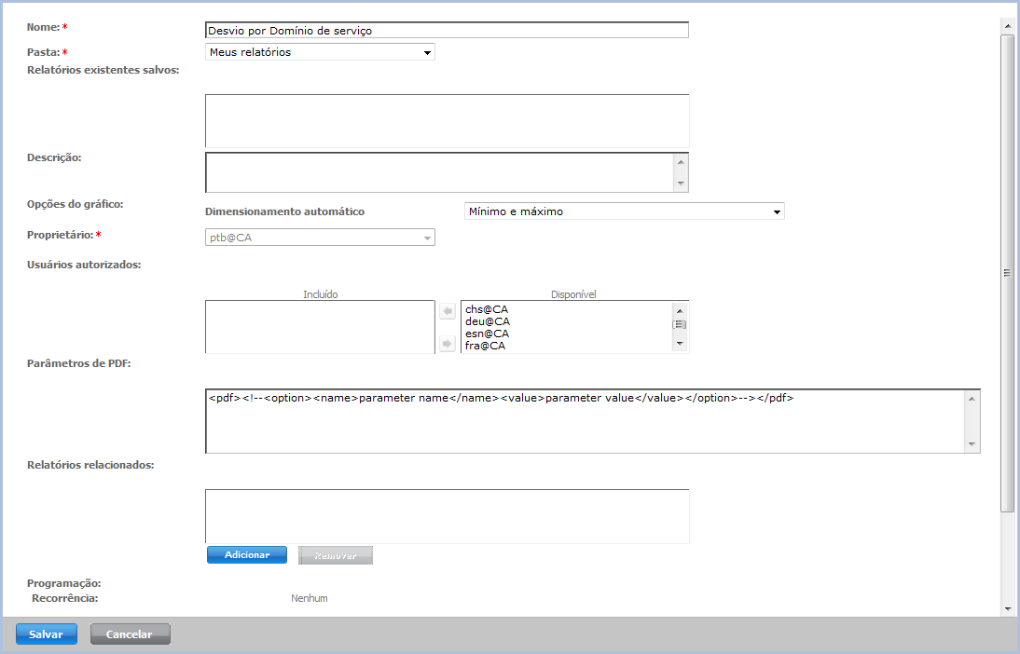Click the Nenhum recurrence value
Screen dimensions: 1020x654
tap(309, 598)
